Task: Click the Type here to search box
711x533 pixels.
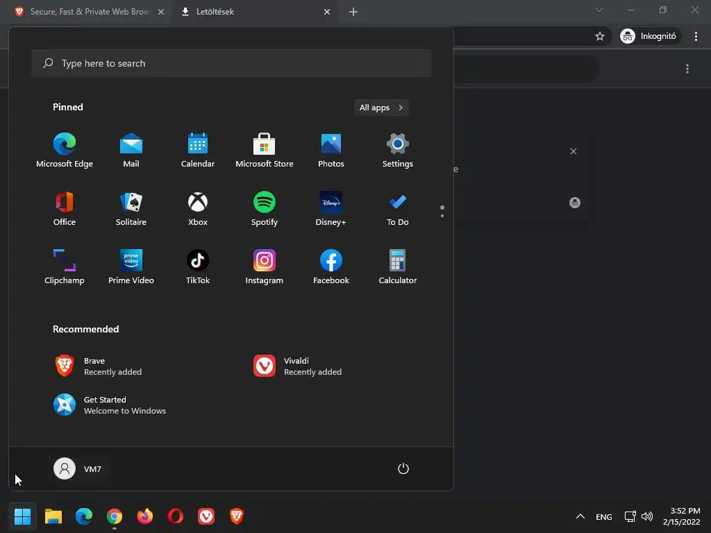Action: point(231,63)
